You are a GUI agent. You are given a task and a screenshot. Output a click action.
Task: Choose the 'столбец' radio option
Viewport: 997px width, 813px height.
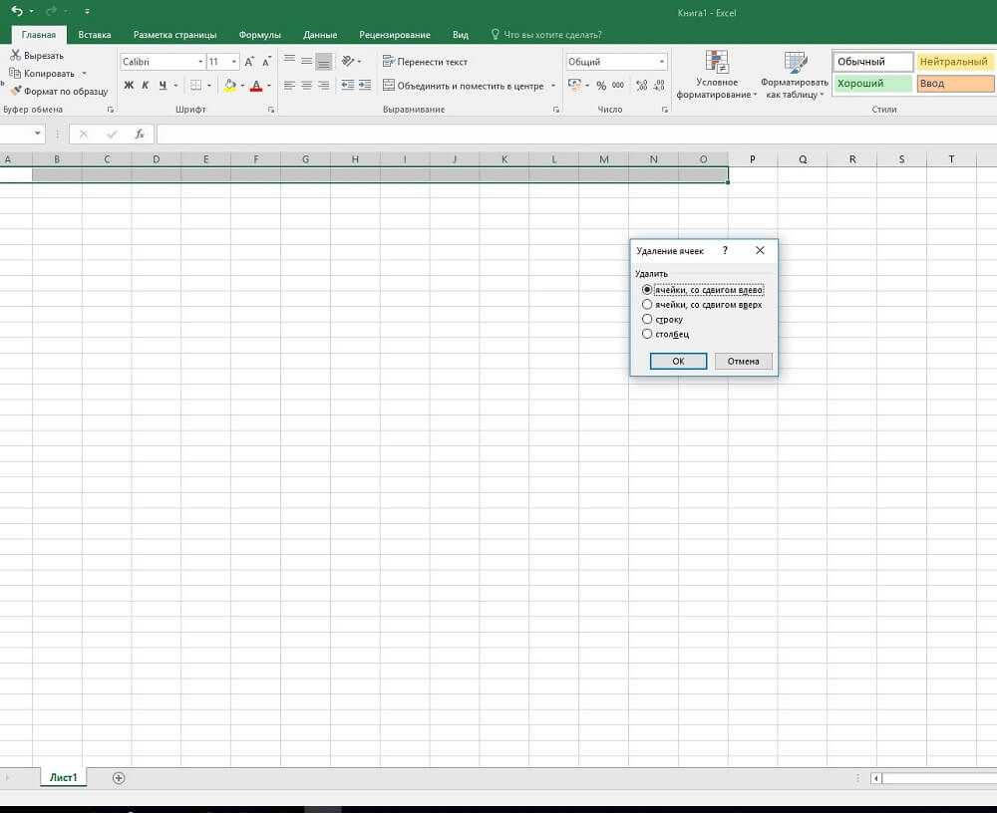647,335
